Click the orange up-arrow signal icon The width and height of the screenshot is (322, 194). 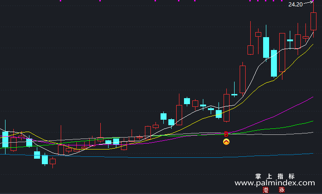click(226, 142)
